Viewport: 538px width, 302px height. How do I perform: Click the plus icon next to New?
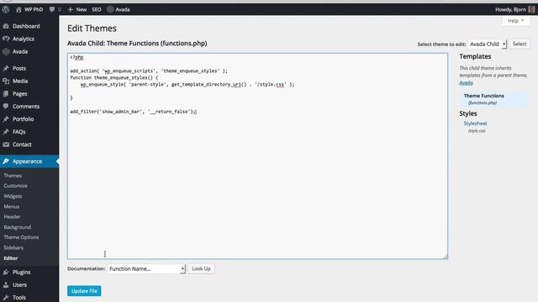[x=71, y=9]
